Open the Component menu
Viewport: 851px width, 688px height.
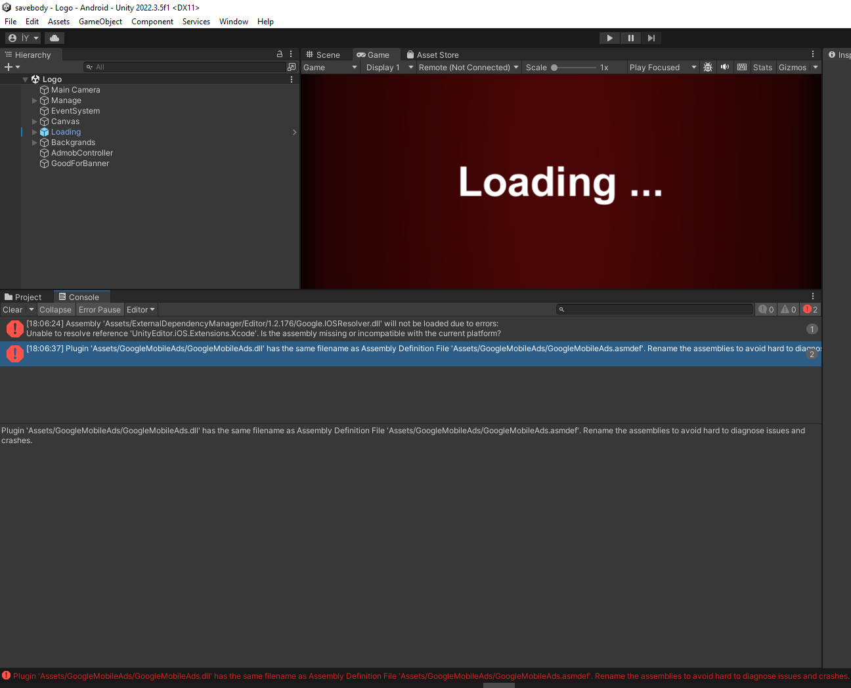[152, 22]
